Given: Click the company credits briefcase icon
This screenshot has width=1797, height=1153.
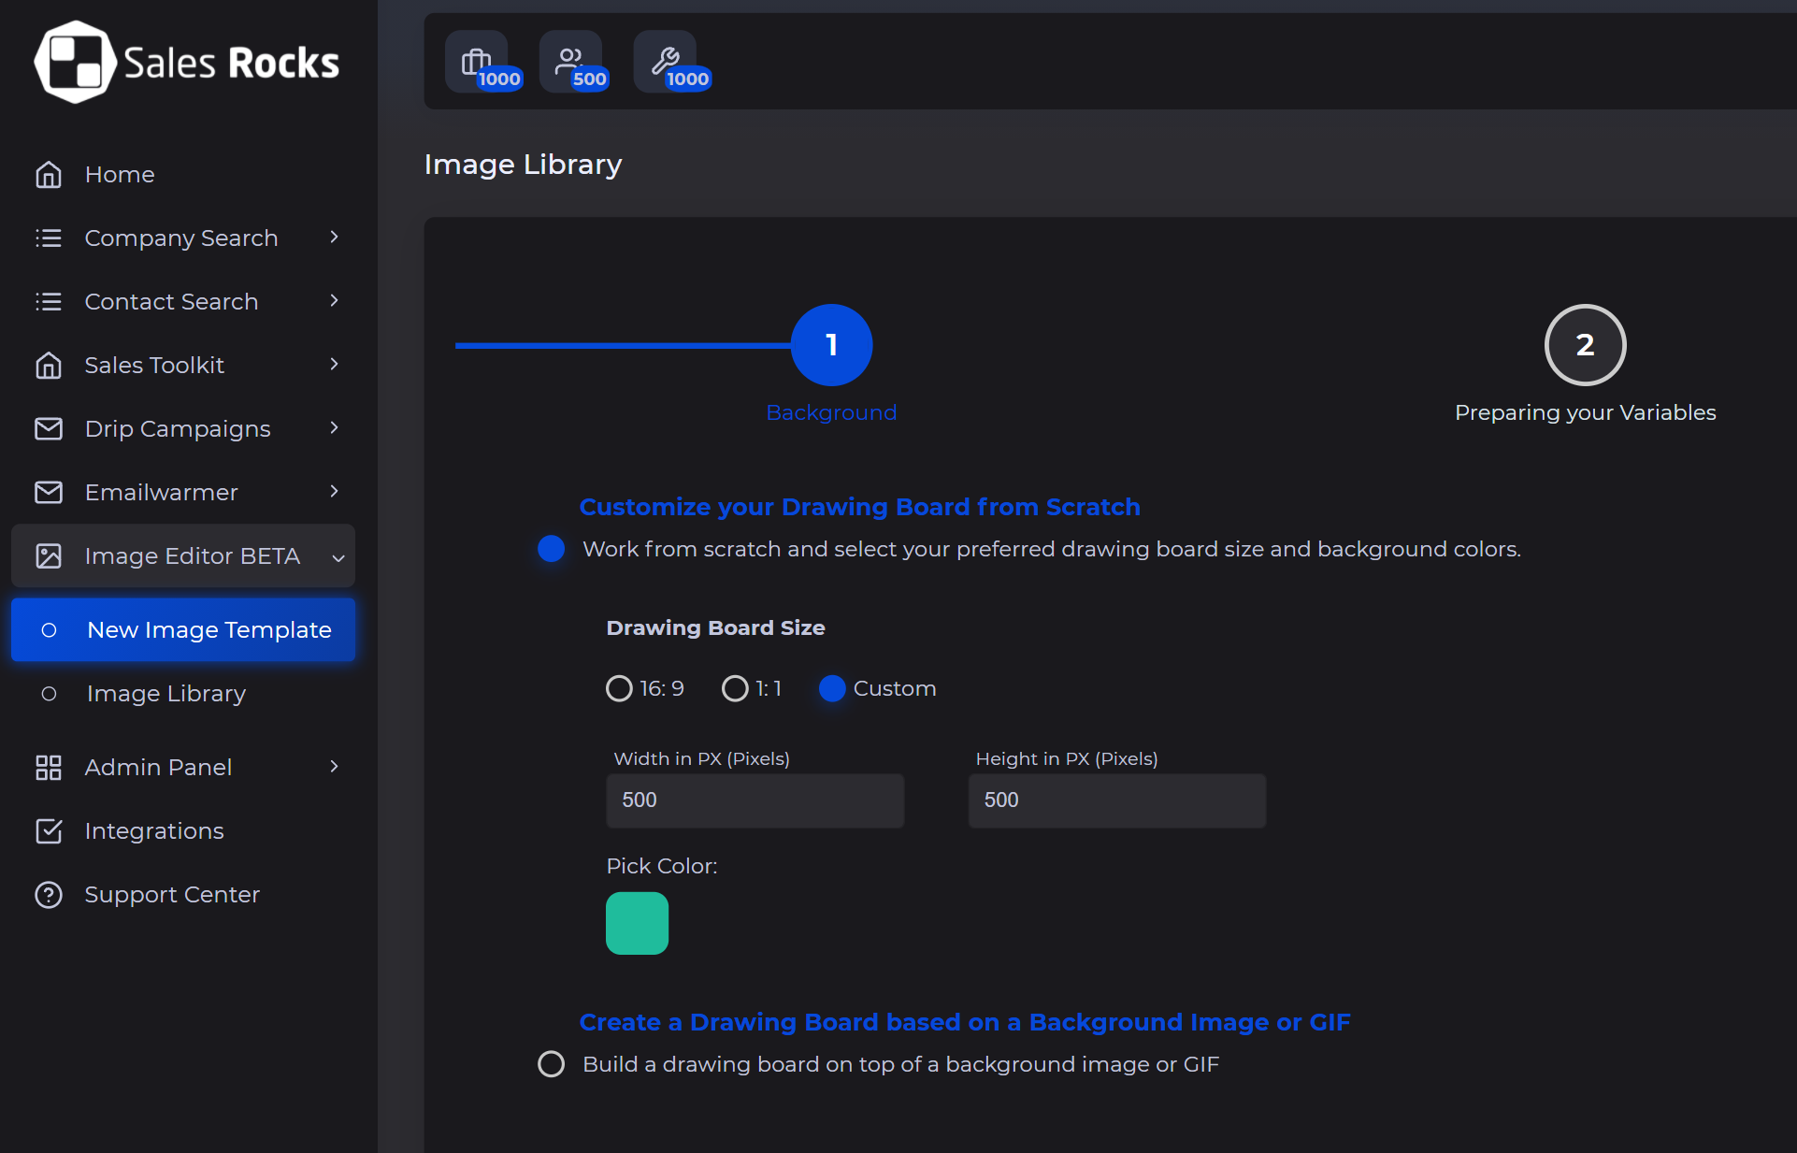Looking at the screenshot, I should [x=476, y=62].
